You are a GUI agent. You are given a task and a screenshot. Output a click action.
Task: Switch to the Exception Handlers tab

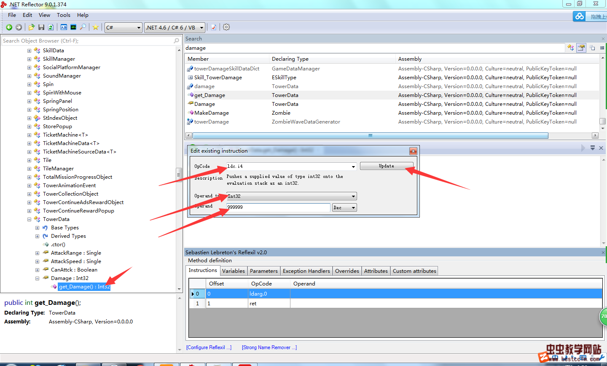(306, 271)
